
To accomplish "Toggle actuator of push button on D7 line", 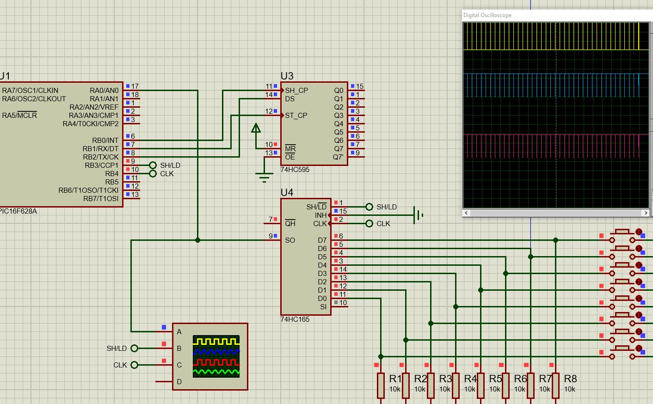I will click(639, 232).
